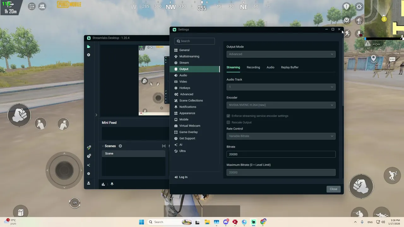Viewport: 404px width, 227px height.
Task: Expand the Streamlabs side panel arrow
Action: coord(96,115)
